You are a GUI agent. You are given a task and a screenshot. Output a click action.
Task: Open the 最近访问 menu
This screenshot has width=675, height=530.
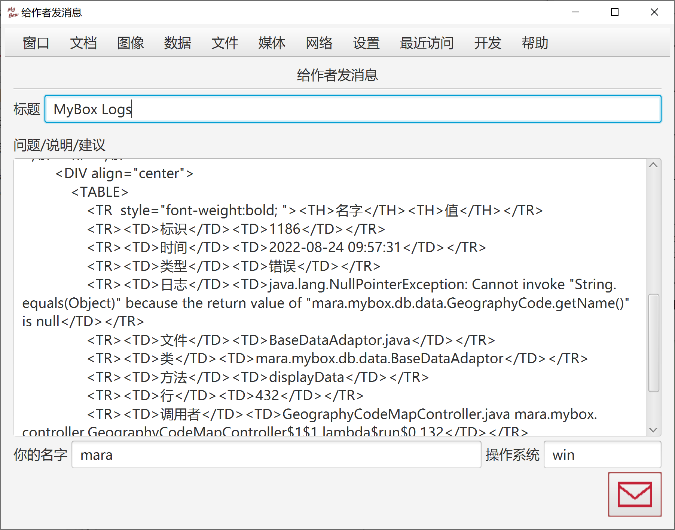(427, 43)
